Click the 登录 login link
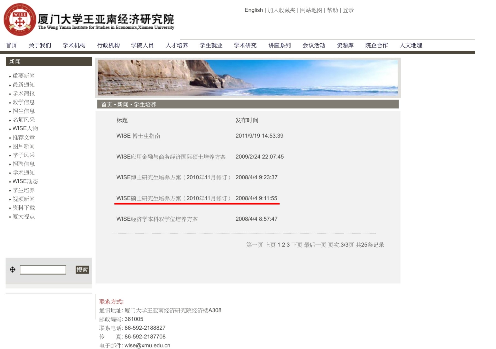Viewport: 496px width, 349px height. (348, 10)
